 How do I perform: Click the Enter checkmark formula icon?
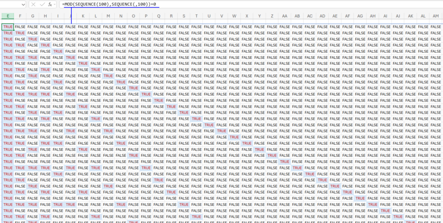42,4
